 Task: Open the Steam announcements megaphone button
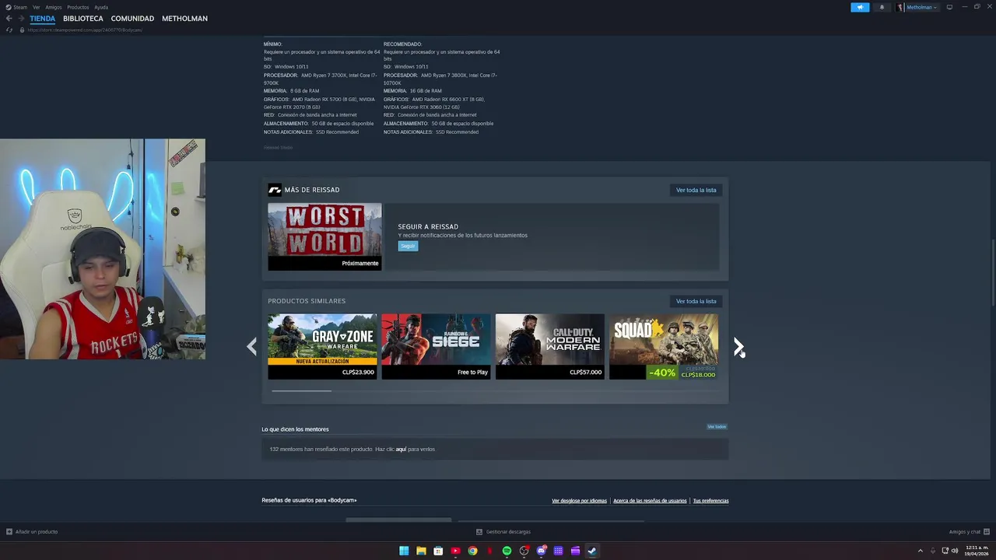click(860, 7)
